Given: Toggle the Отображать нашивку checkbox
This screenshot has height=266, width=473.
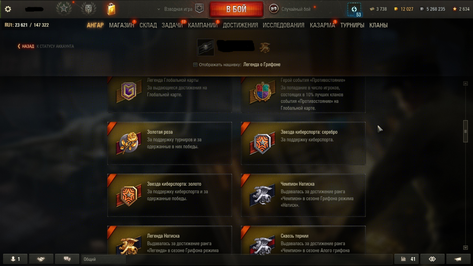Looking at the screenshot, I should 195,65.
